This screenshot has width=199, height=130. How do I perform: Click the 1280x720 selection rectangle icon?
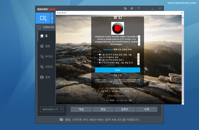tap(39, 27)
